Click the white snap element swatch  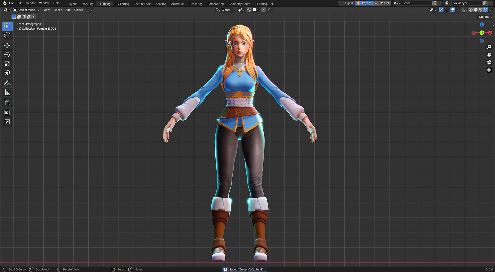pos(254,10)
